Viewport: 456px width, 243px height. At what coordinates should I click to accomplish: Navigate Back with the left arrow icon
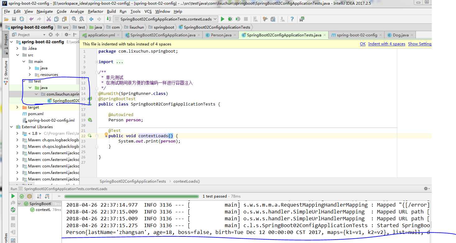pos(91,19)
